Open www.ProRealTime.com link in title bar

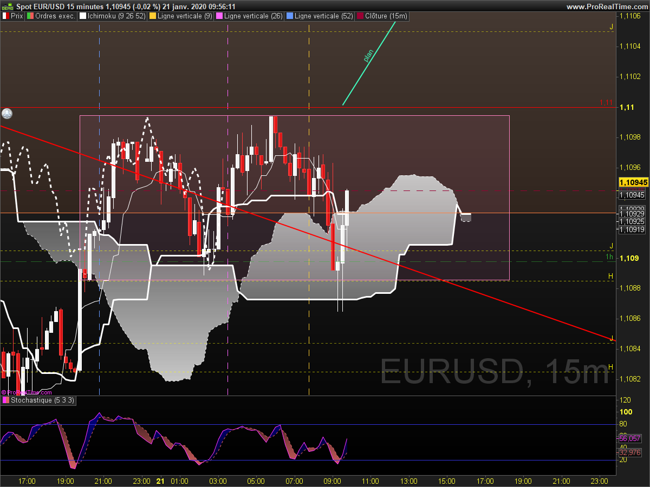click(x=607, y=6)
